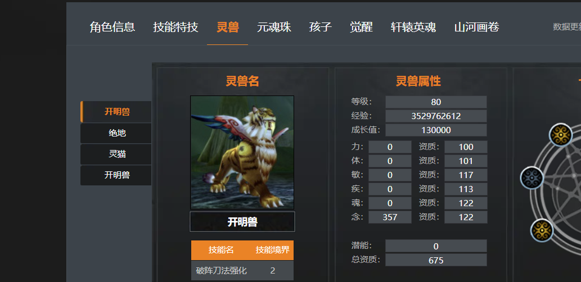Click the top gold rune orb icon
581x282 pixels.
click(561, 135)
